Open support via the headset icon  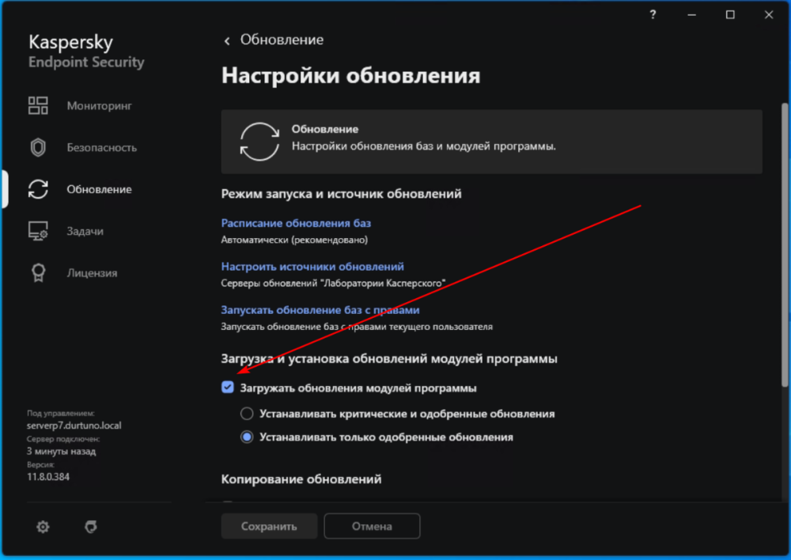tap(91, 527)
